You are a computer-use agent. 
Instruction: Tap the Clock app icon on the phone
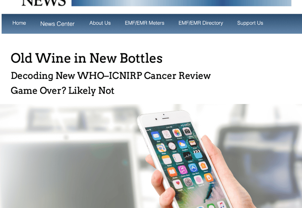(172, 146)
